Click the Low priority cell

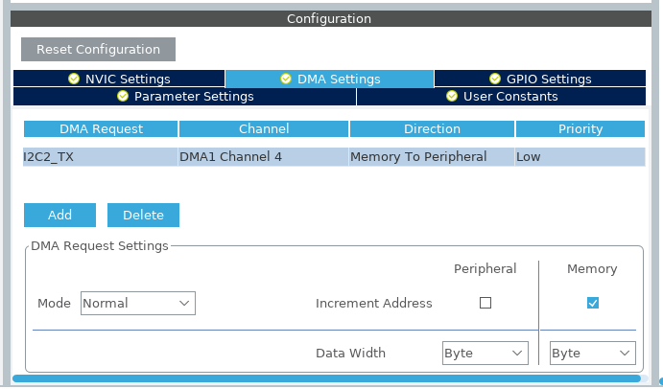coord(580,157)
